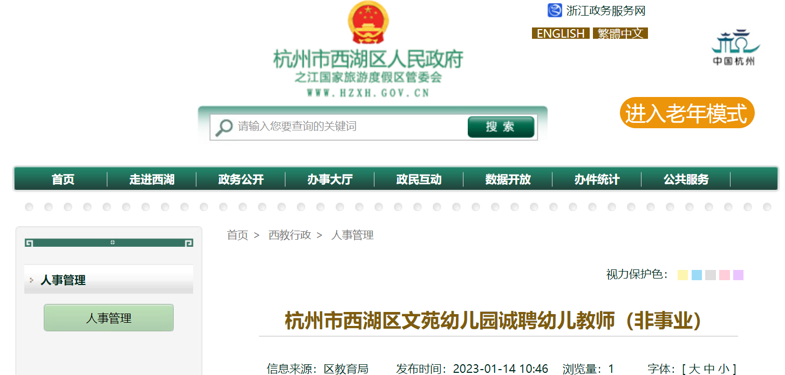This screenshot has height=375, width=785.
Task: Open 数据开放 menu item
Action: pyautogui.click(x=508, y=179)
